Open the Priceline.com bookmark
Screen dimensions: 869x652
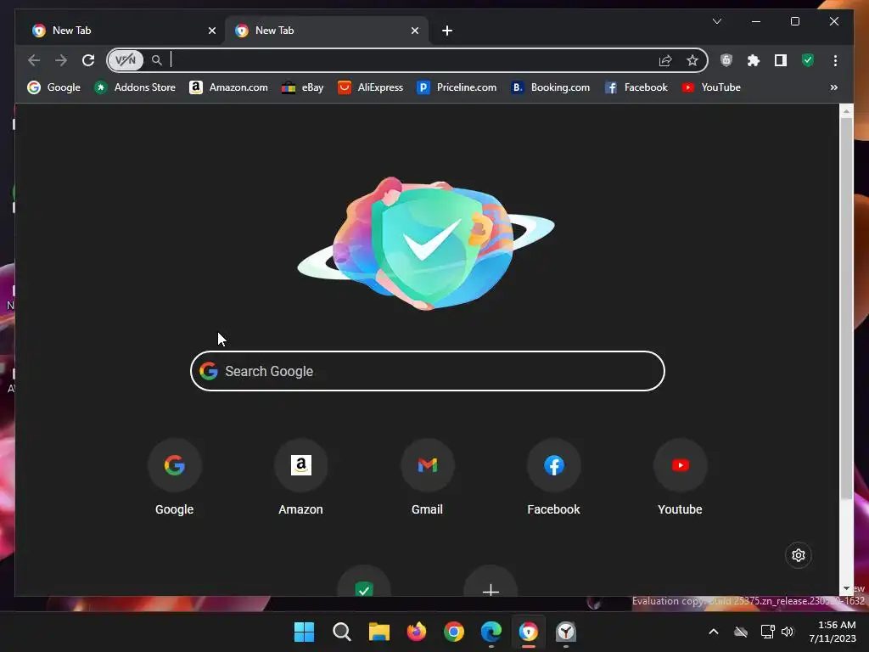(457, 87)
